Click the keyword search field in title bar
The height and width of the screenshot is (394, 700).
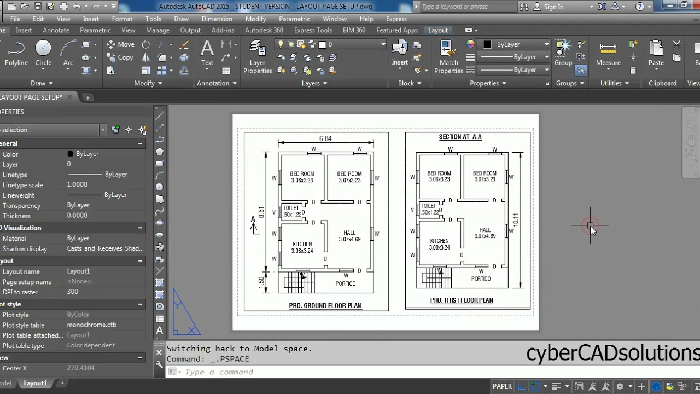coord(468,7)
